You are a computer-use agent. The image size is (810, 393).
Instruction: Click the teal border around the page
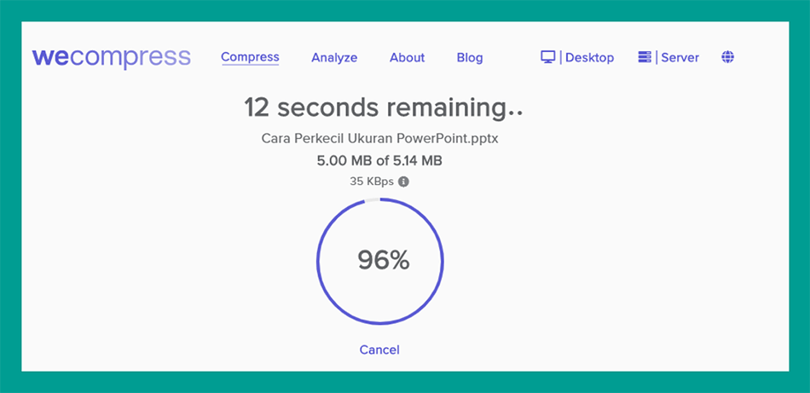[10, 196]
